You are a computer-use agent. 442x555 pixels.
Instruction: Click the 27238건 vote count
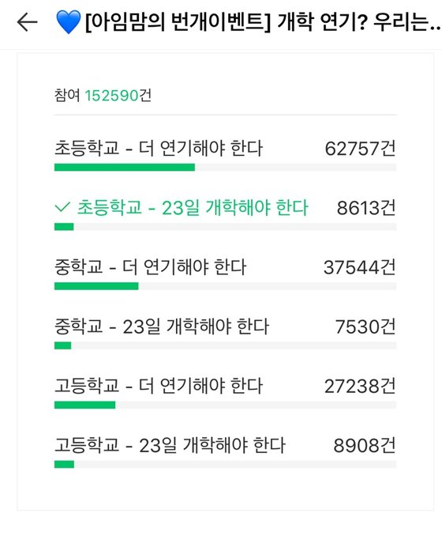tap(360, 386)
